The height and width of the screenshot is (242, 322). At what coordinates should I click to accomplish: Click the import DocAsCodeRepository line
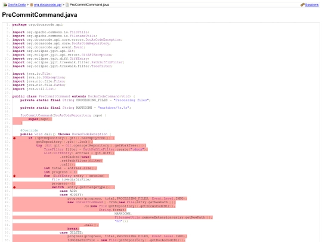coord(61,44)
